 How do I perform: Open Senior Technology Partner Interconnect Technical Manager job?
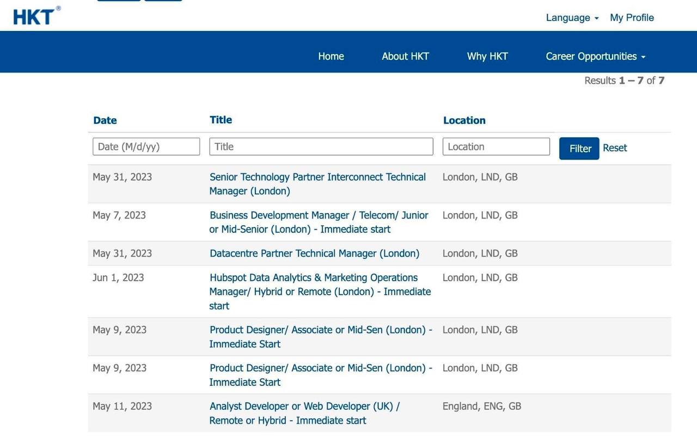tap(317, 184)
